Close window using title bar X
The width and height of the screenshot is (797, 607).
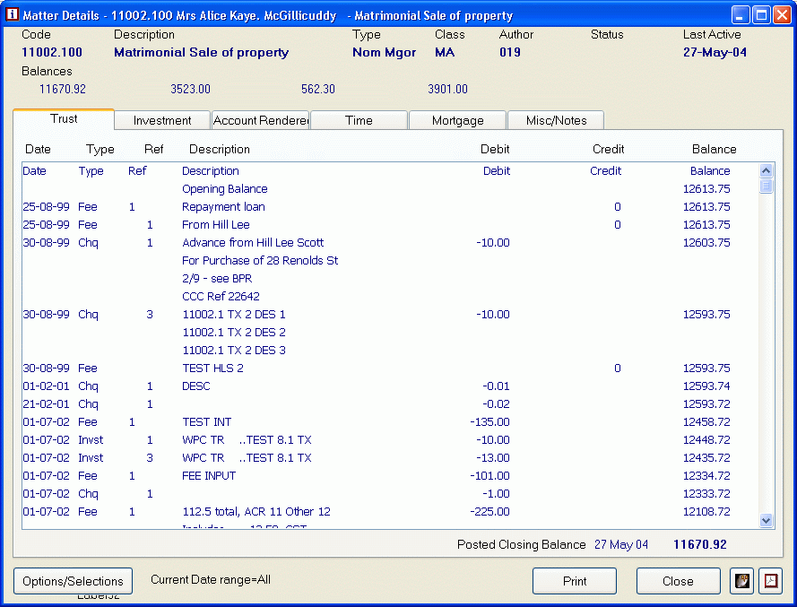(782, 15)
